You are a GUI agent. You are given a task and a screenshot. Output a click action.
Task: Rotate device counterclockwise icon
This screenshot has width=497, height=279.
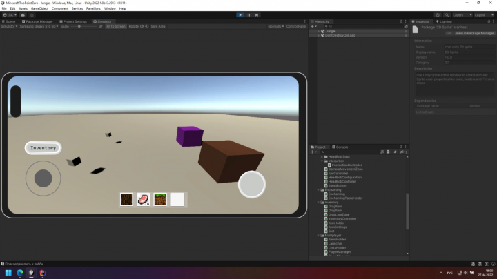click(x=142, y=27)
